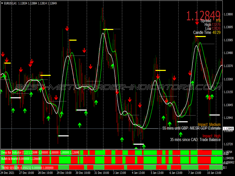Click the 1.13800 price axis label
This screenshot has height=176, width=235.
[228, 14]
